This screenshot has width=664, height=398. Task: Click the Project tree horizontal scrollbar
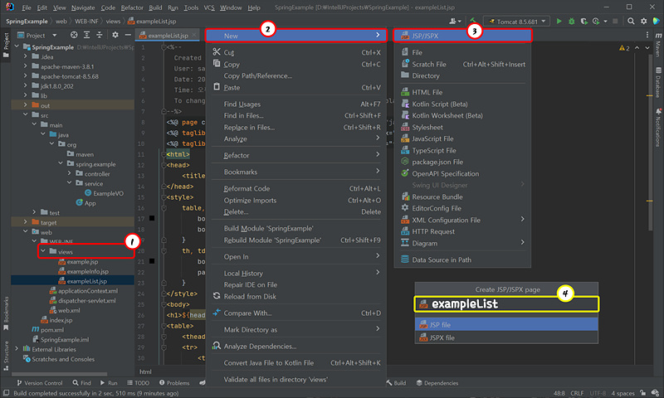pyautogui.click(x=59, y=374)
